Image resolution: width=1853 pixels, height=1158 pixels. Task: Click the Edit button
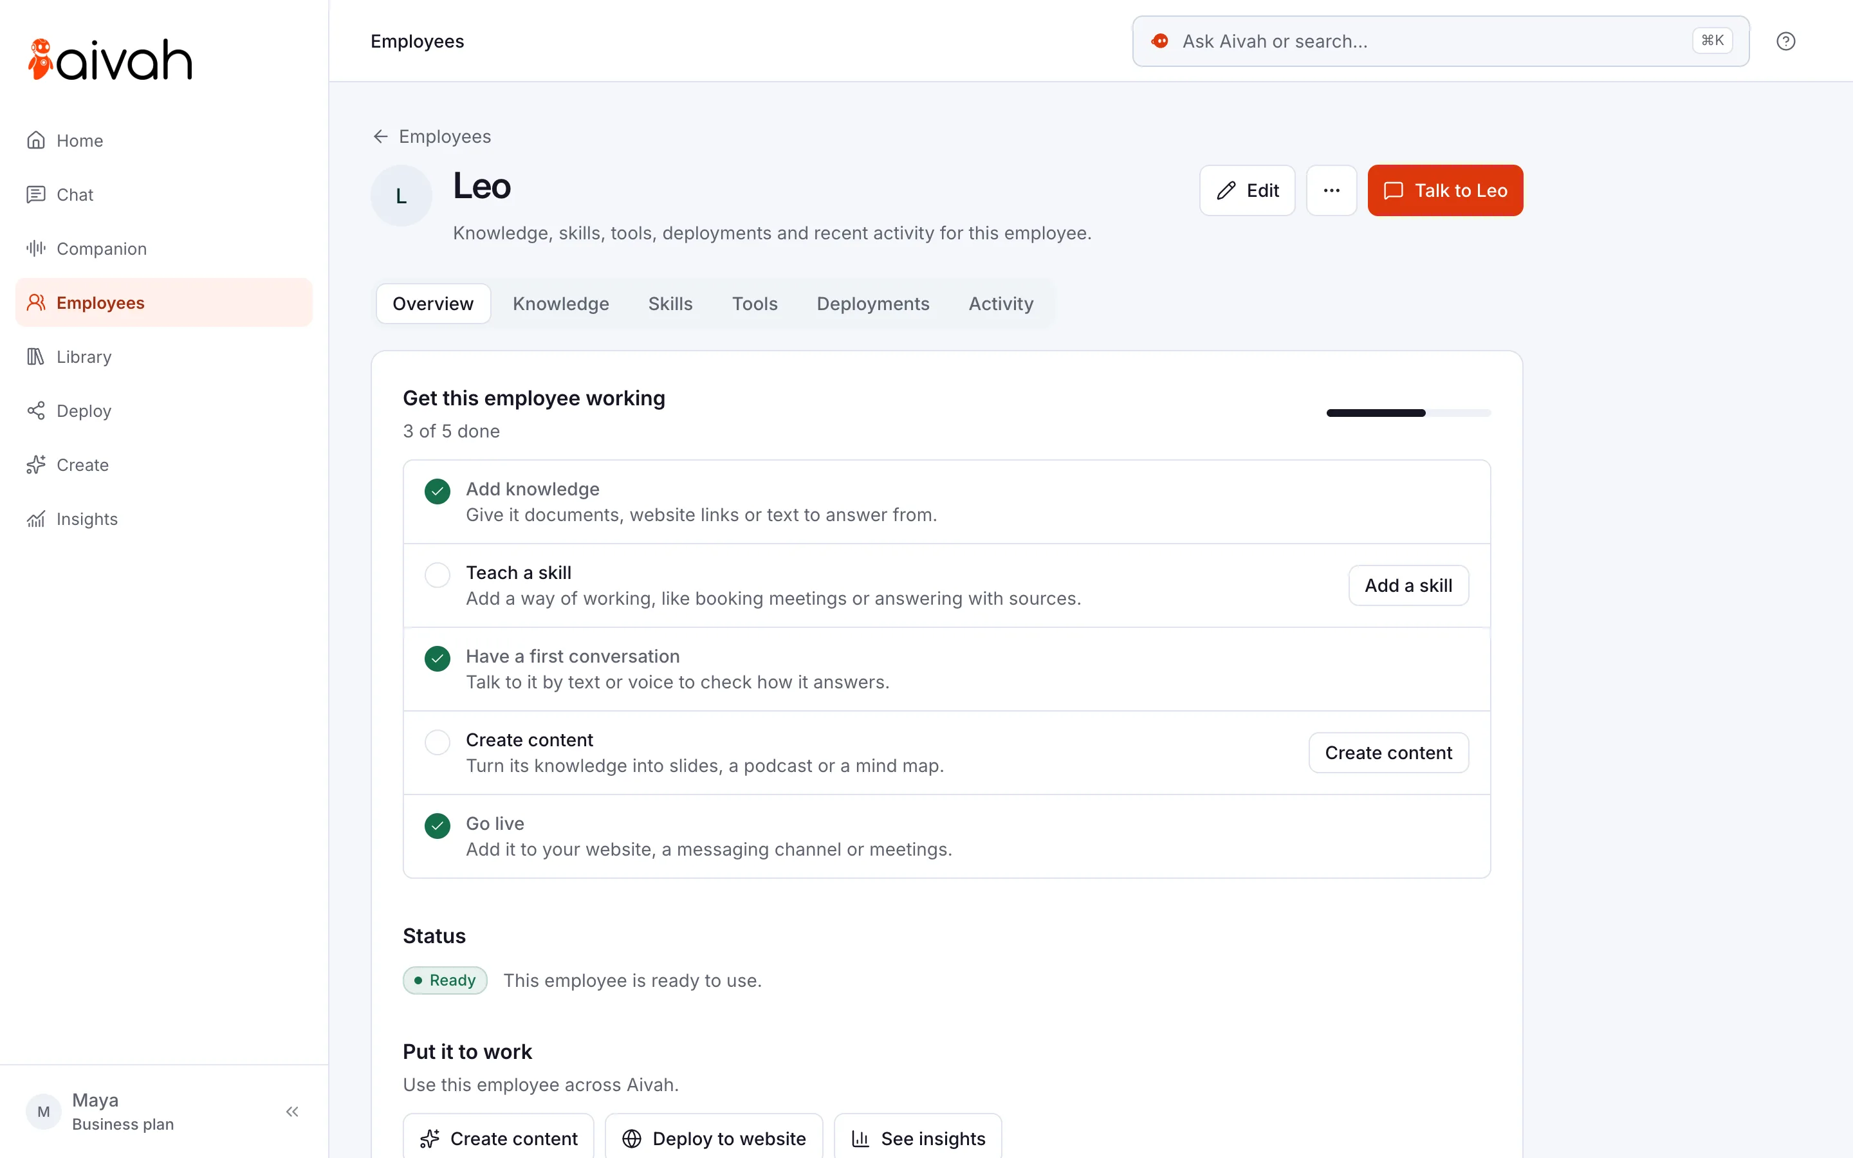tap(1248, 190)
